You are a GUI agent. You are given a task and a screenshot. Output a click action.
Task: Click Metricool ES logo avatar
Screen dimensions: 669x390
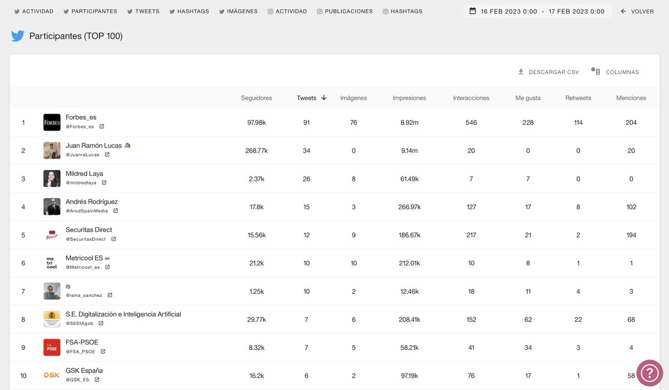pyautogui.click(x=52, y=263)
